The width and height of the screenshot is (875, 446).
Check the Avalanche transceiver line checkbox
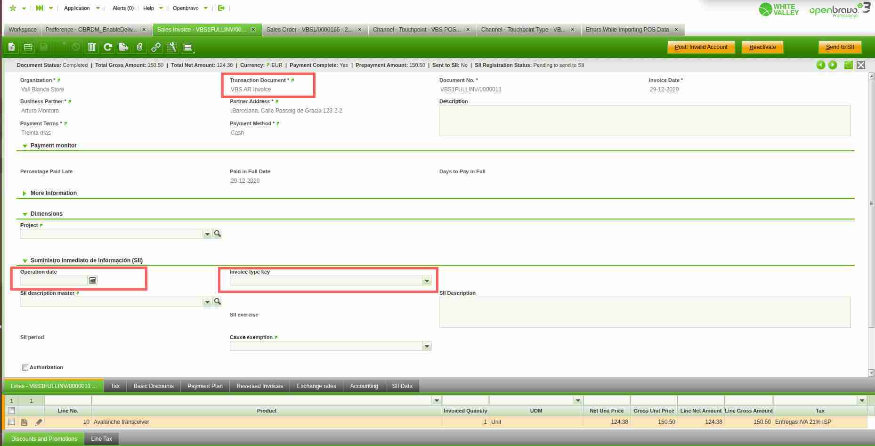tap(12, 422)
